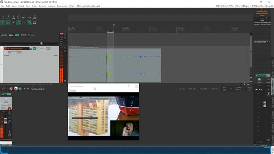Toggle envelope move with items button
The image size is (274, 154).
18,23
